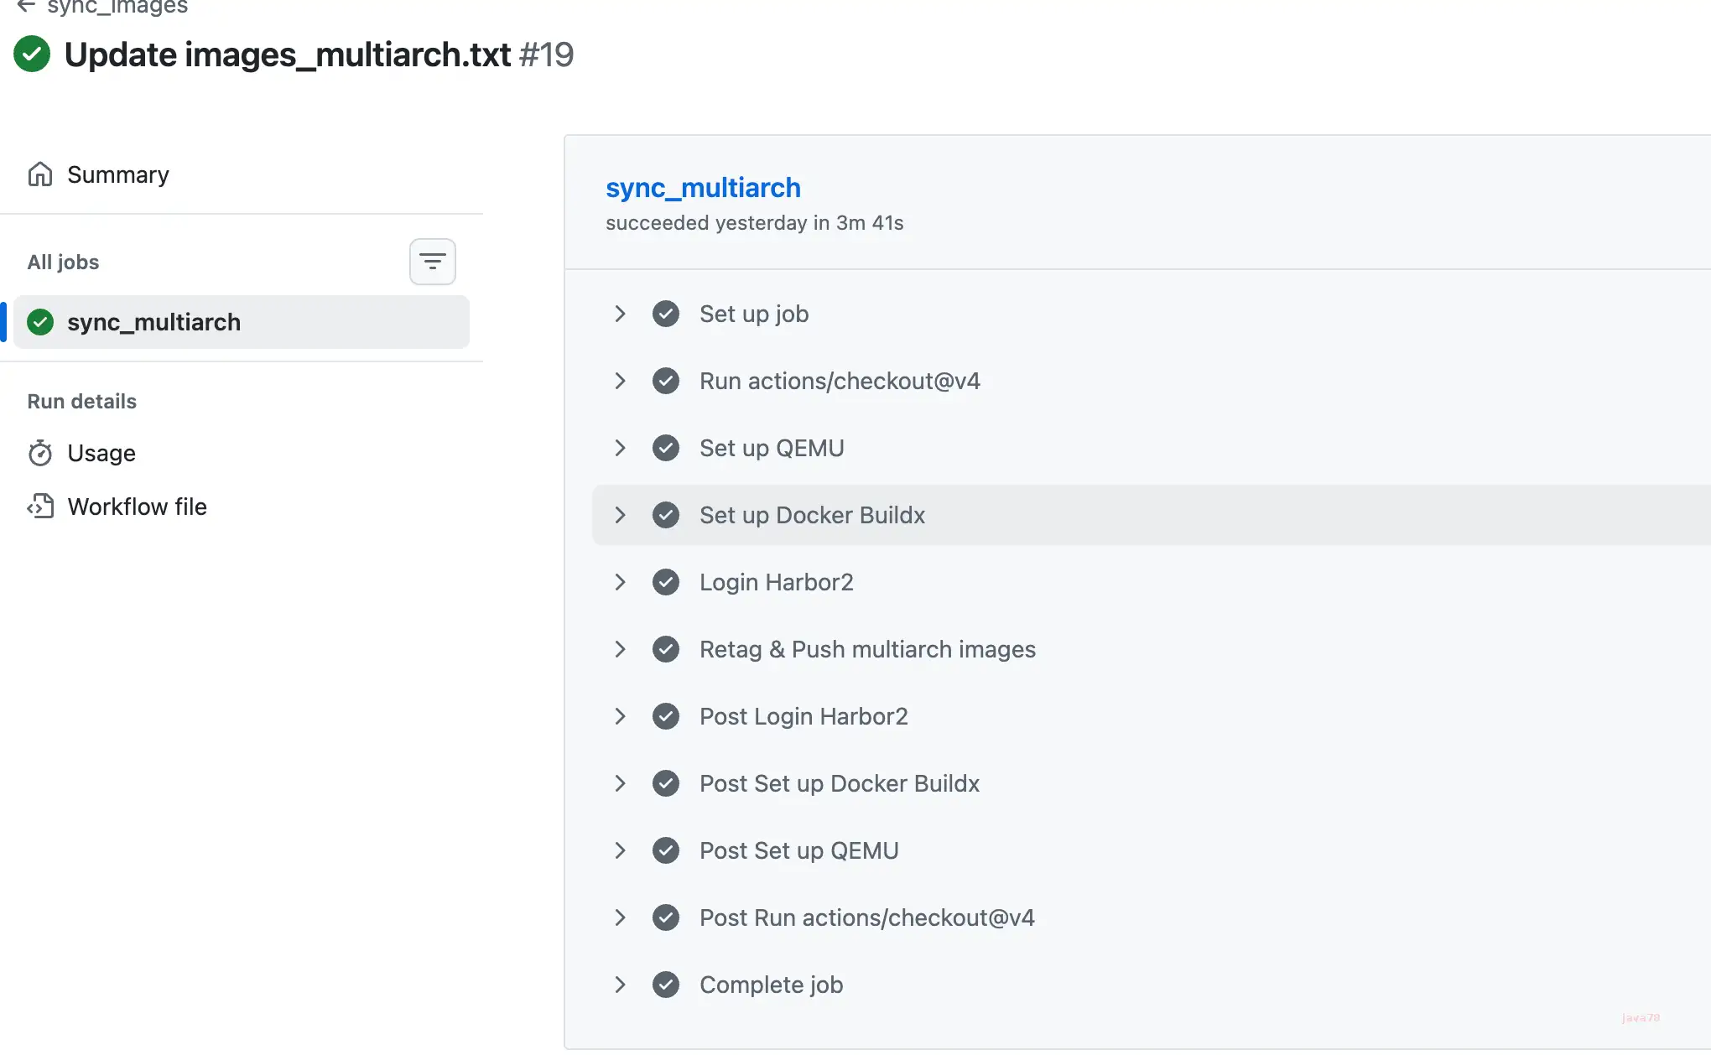Image resolution: width=1711 pixels, height=1055 pixels.
Task: Expand the Retag & Push multiarch images step
Action: (621, 649)
